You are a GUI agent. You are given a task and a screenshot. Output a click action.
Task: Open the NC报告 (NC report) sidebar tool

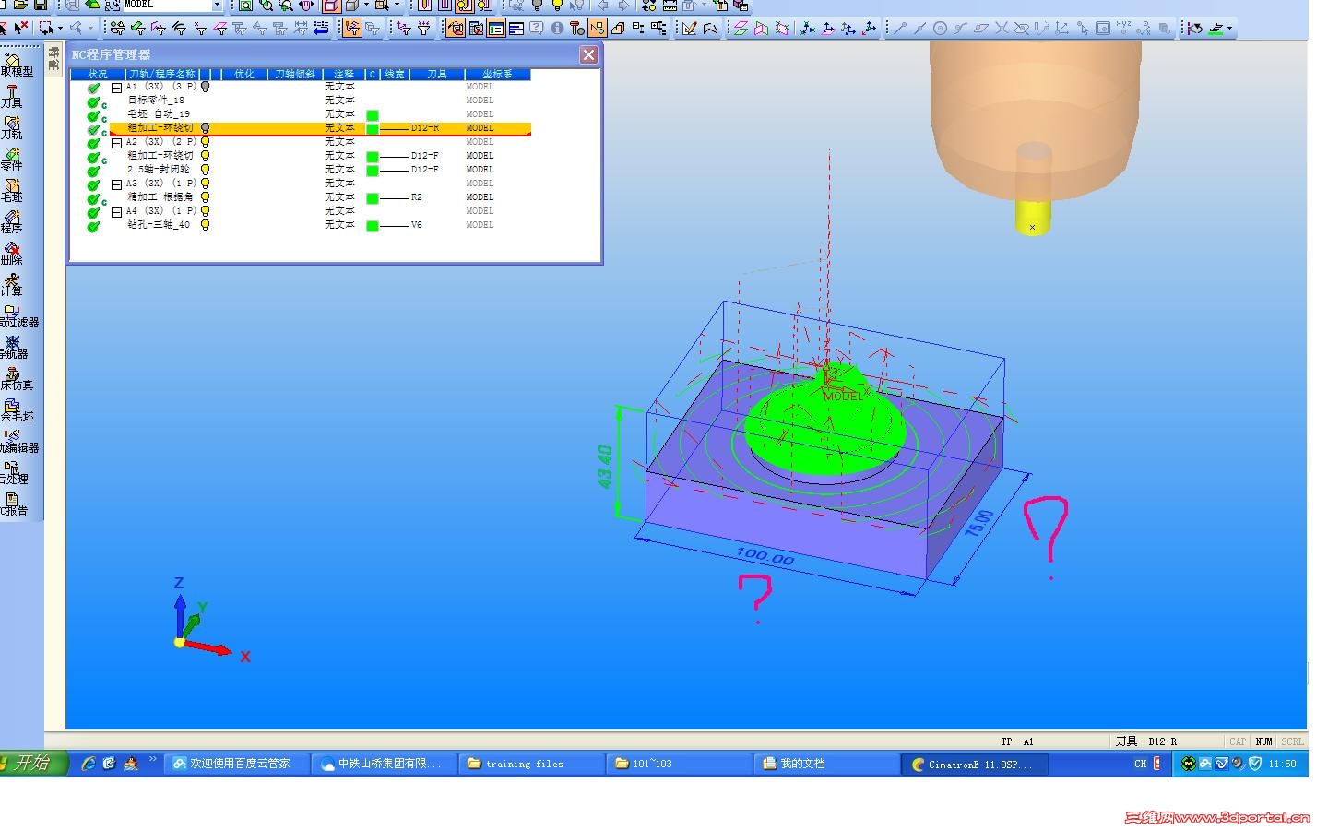pos(14,504)
